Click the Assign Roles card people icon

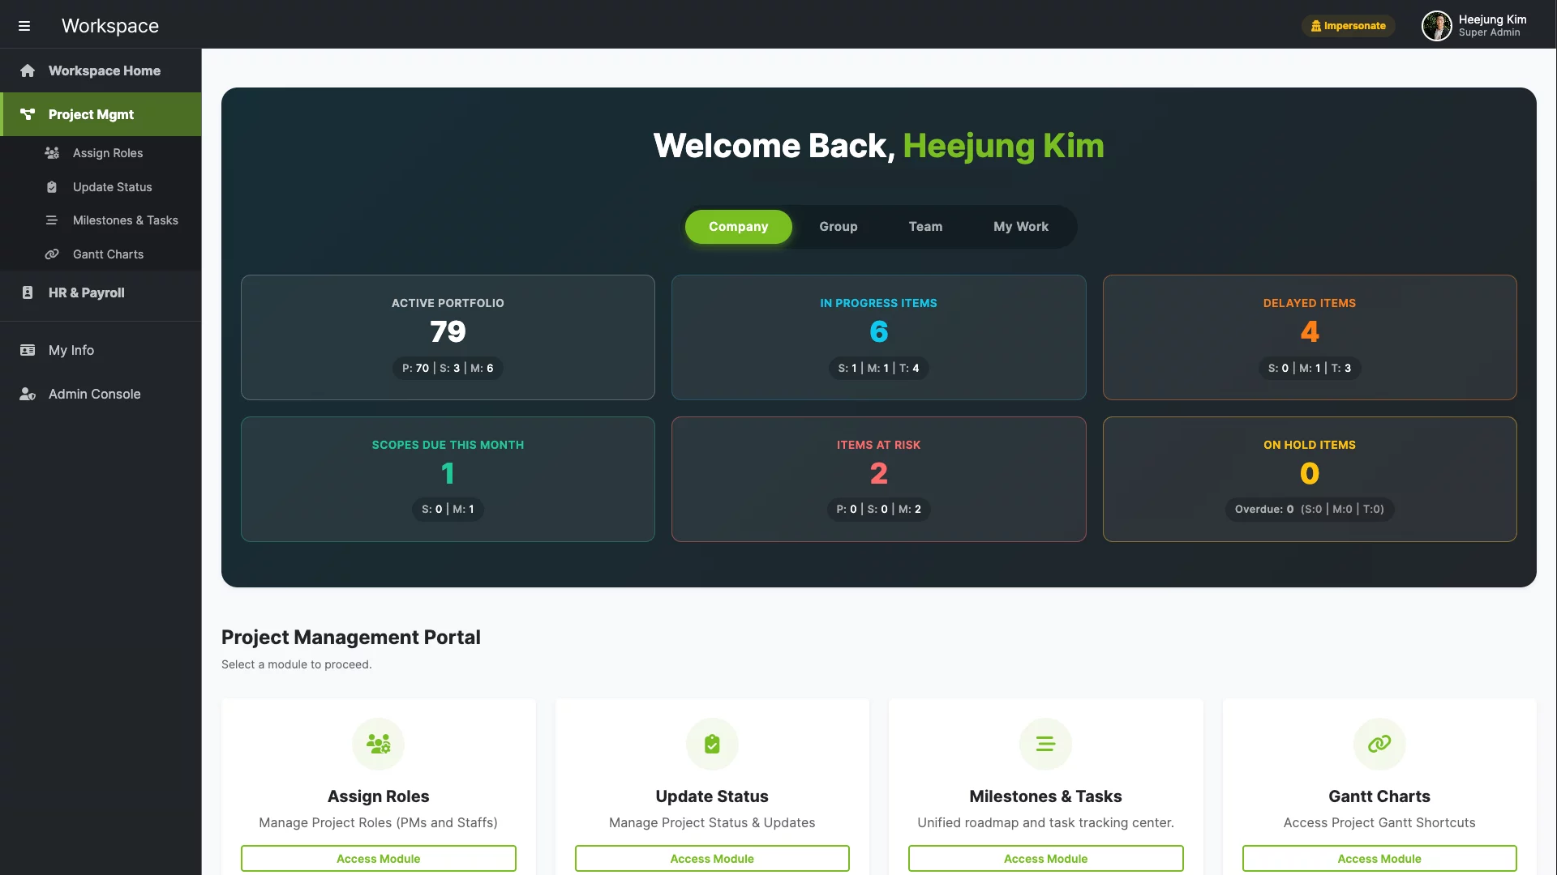(379, 744)
